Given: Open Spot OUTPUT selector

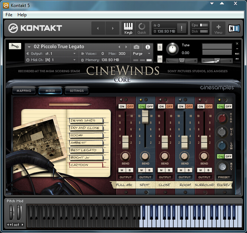Looking at the screenshot, I should (x=145, y=177).
